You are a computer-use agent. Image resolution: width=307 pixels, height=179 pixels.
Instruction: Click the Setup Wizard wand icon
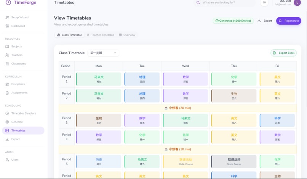(7, 17)
